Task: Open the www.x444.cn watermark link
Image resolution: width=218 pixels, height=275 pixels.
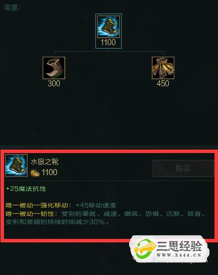Action: [x=179, y=255]
